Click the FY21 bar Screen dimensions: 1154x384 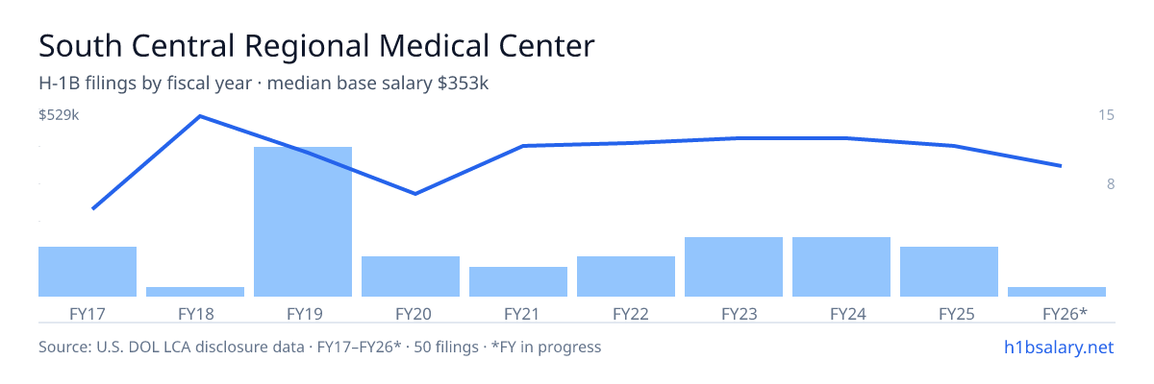[518, 281]
